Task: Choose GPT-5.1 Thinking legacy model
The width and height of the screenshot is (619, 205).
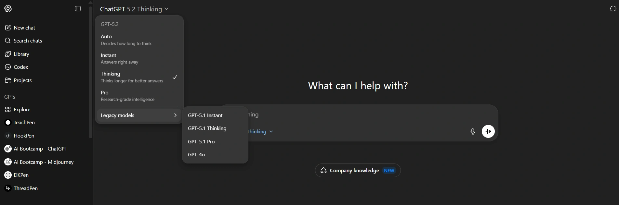Action: pyautogui.click(x=215, y=128)
